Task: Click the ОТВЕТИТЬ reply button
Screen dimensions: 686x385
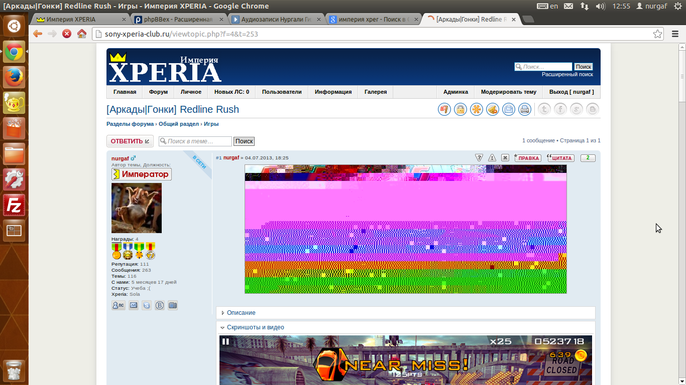Action: 130,141
